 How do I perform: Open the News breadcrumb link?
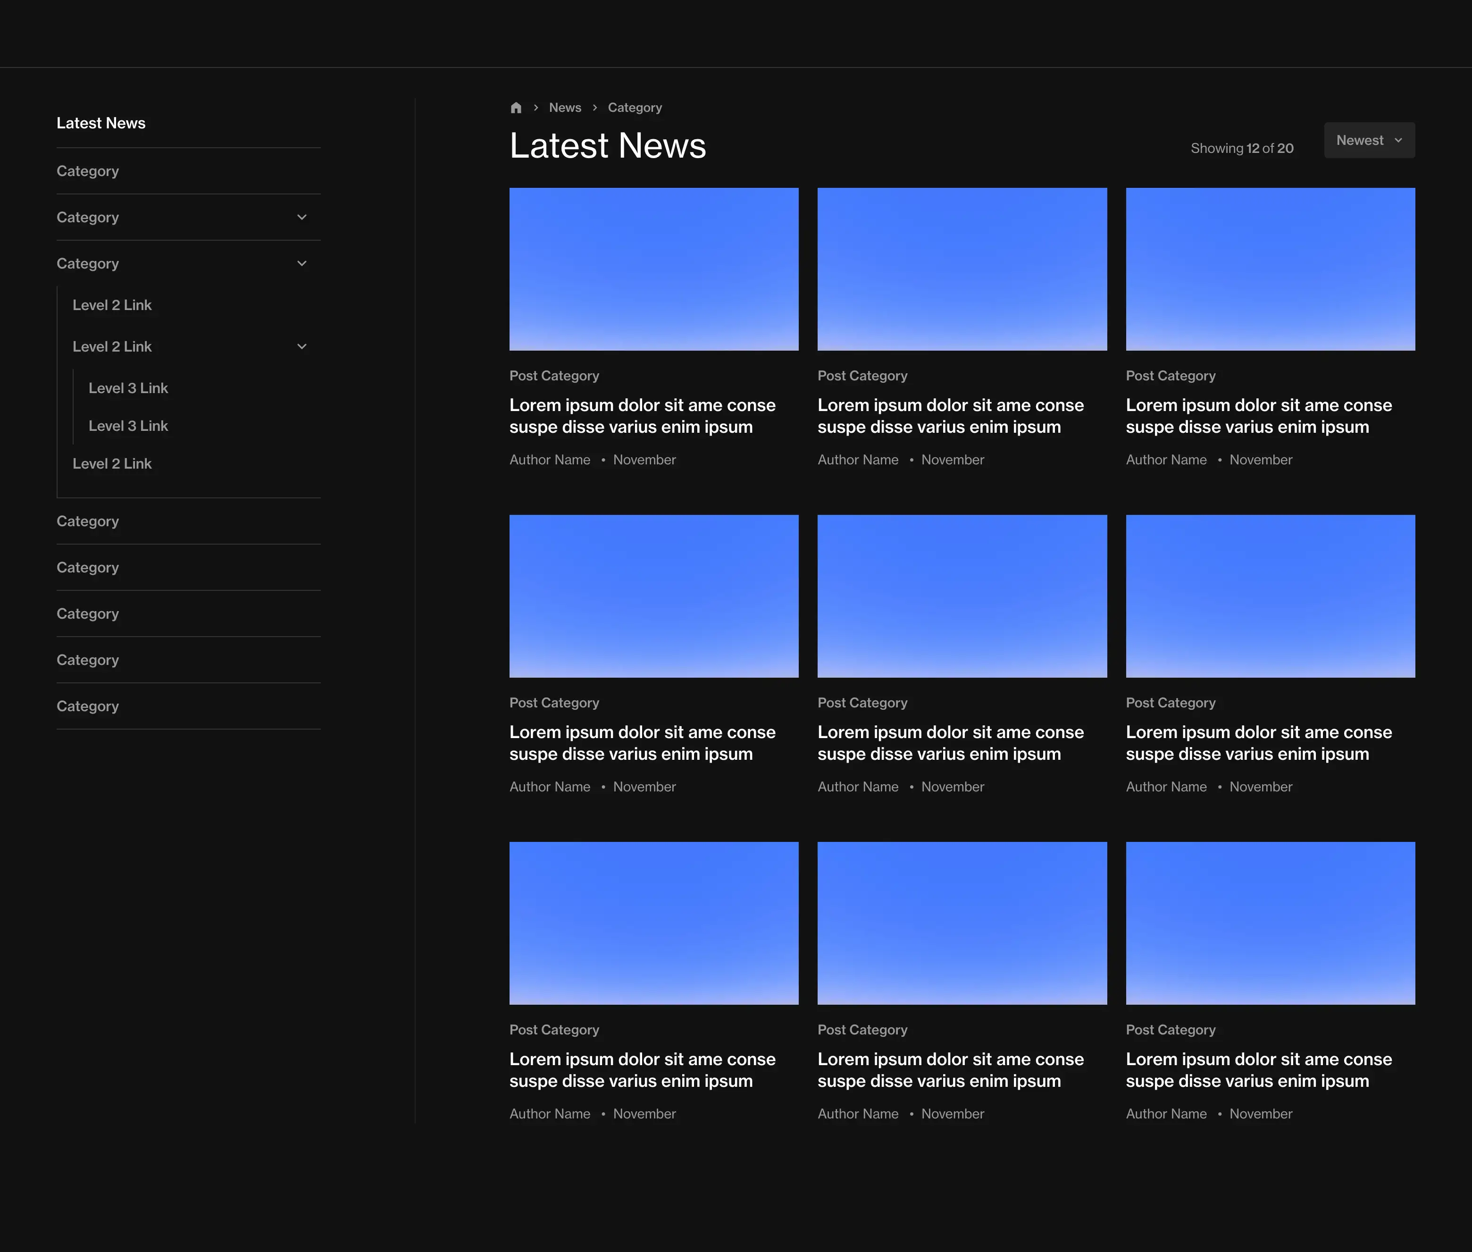coord(565,108)
